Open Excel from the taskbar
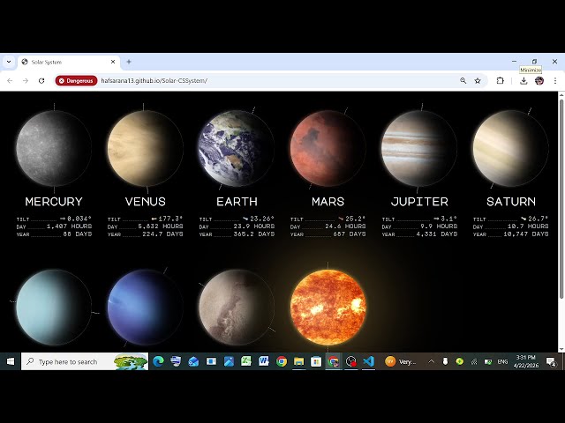The image size is (565, 423). pyautogui.click(x=246, y=361)
